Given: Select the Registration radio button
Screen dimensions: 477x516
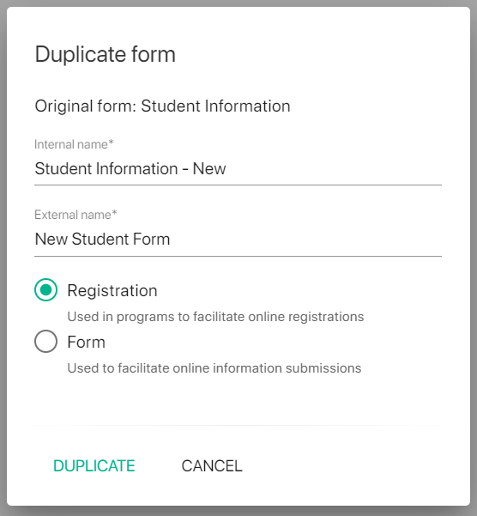Looking at the screenshot, I should click(45, 290).
